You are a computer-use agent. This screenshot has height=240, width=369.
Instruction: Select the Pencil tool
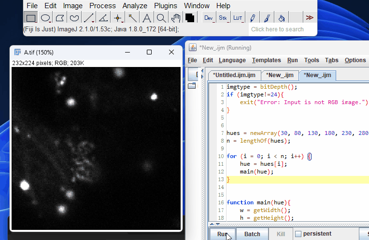click(x=253, y=18)
